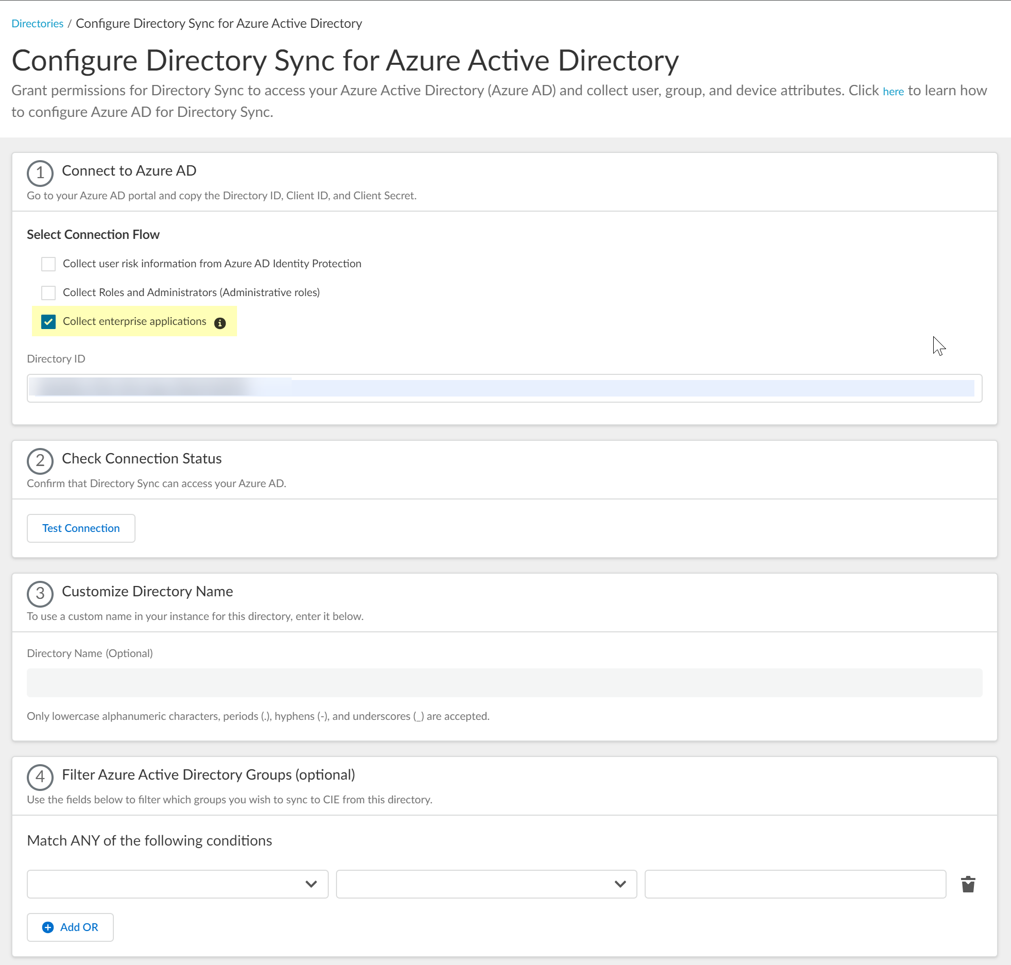This screenshot has width=1011, height=965.
Task: Click the step 2 circle icon
Action: pos(40,461)
